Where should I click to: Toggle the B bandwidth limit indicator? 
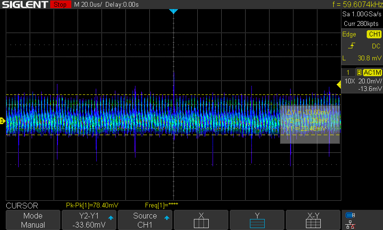[x=359, y=72]
